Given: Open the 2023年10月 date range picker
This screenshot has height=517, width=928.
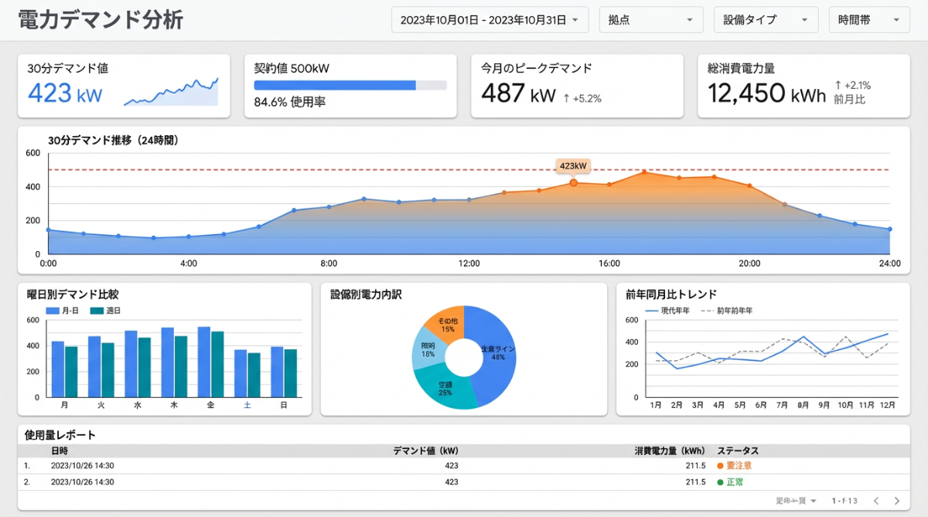Looking at the screenshot, I should point(489,19).
